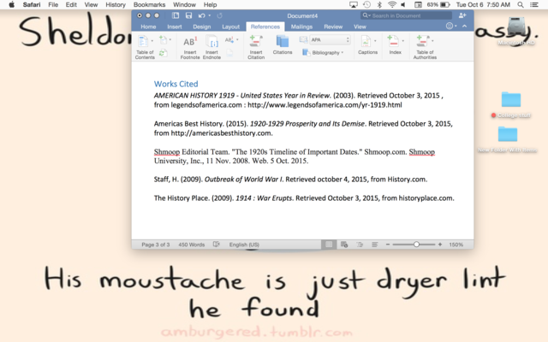The width and height of the screenshot is (548, 342).
Task: Click the Next Footnote icon
Action: [x=229, y=40]
